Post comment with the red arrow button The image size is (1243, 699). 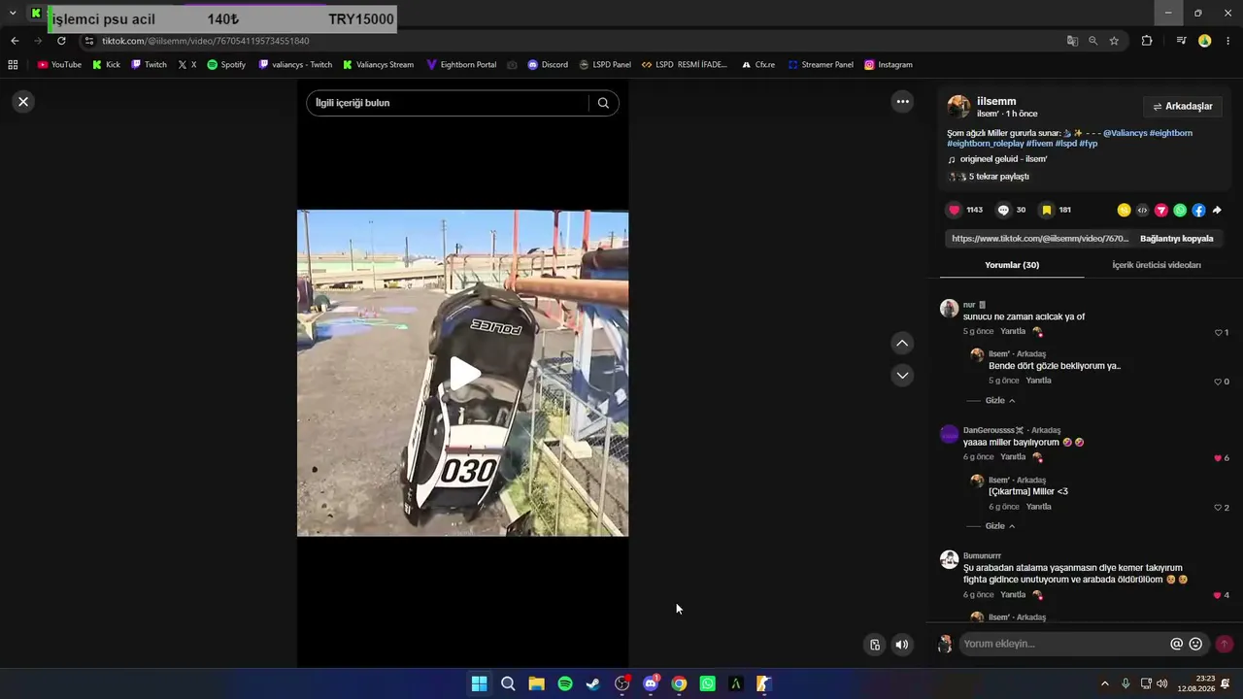tap(1224, 644)
